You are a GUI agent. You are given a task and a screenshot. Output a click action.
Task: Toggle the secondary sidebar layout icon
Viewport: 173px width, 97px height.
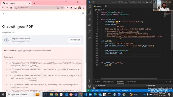[x=151, y=2]
